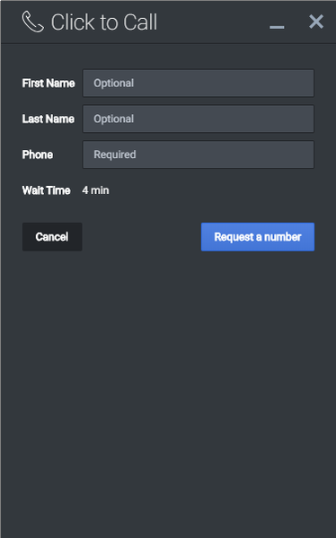Focus the First Name input field

[x=199, y=84]
